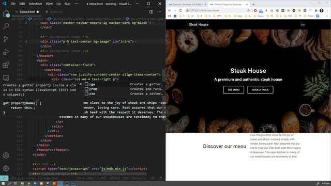Switch to the index.html editor tab
Viewport: 331px width, 186px height.
(27, 12)
